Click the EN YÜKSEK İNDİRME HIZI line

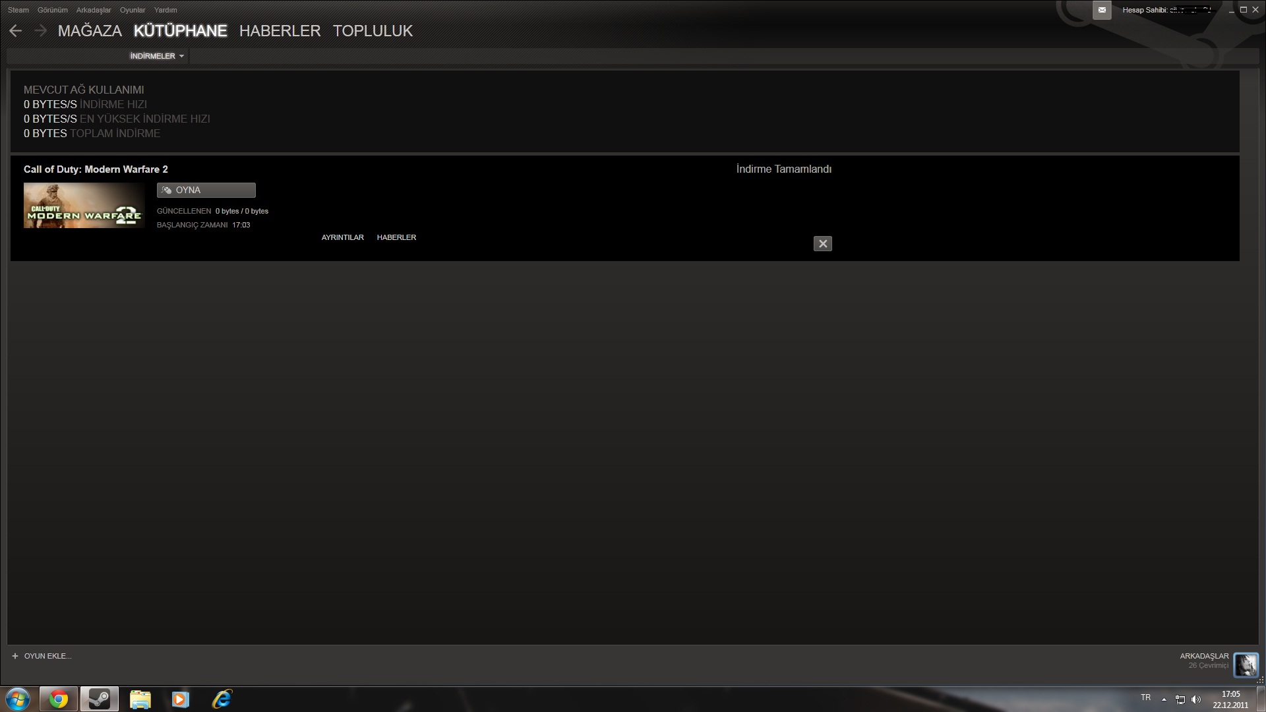117,119
